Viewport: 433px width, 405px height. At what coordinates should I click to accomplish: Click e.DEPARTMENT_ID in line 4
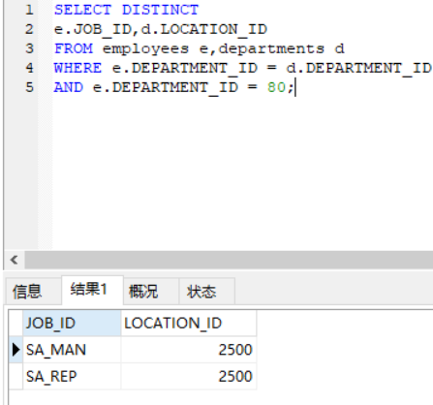[185, 69]
